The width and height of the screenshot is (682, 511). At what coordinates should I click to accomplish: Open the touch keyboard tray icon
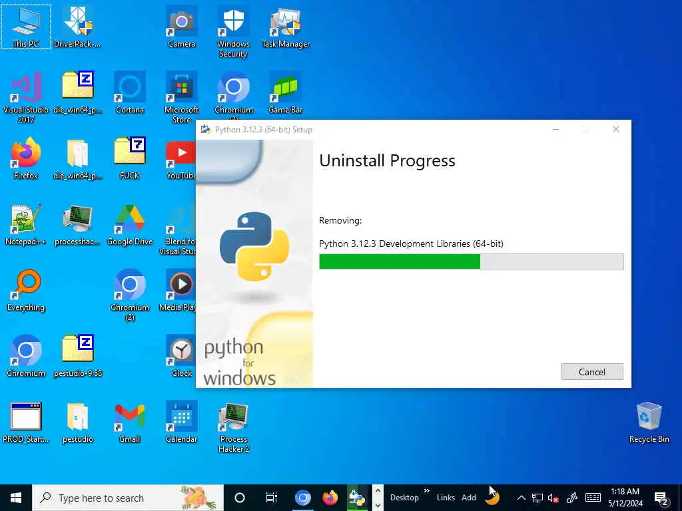point(592,498)
